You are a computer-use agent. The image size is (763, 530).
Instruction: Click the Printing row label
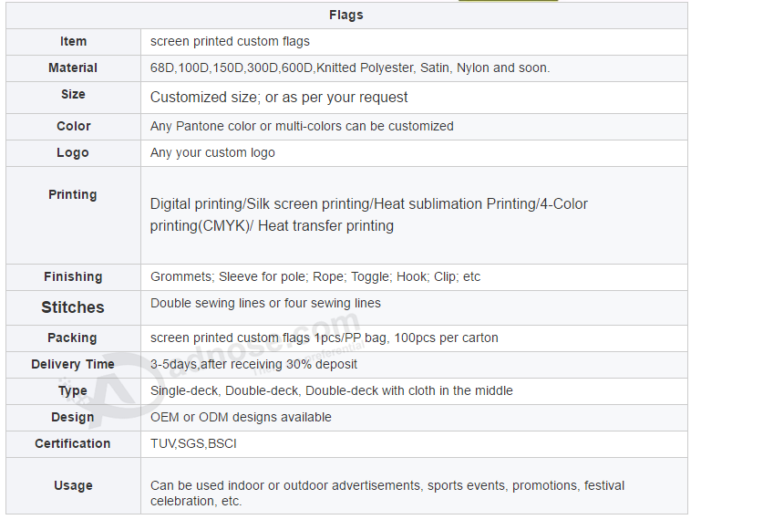(x=73, y=194)
